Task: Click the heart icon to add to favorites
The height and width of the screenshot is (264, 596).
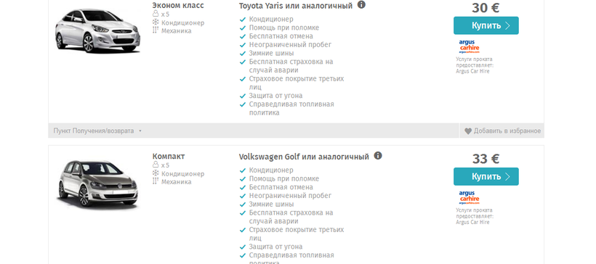Action: pos(468,131)
